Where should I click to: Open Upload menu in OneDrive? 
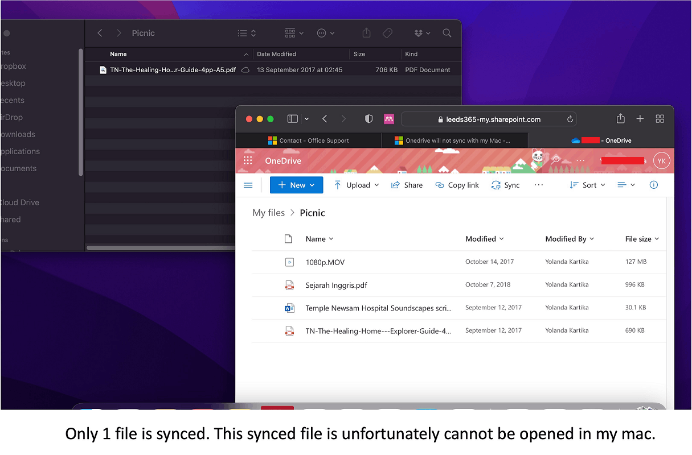[x=357, y=185]
